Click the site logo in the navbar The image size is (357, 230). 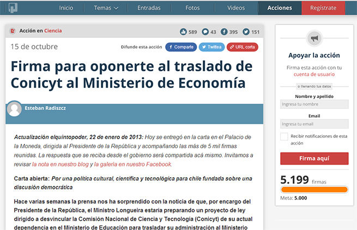(13, 8)
